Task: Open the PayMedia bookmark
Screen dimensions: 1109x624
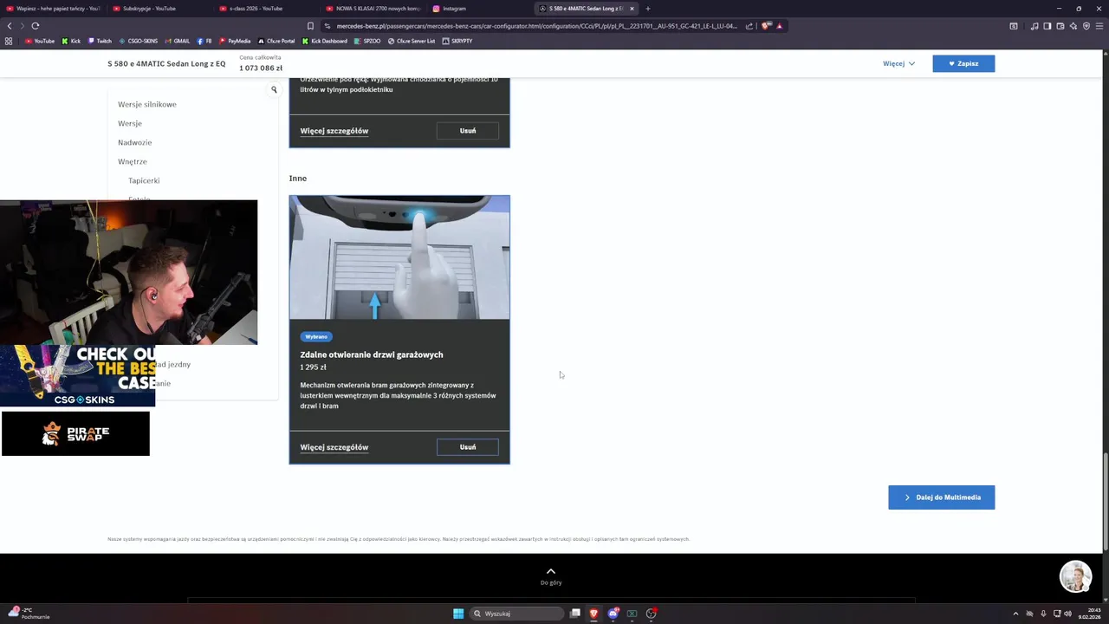Action: tap(235, 41)
